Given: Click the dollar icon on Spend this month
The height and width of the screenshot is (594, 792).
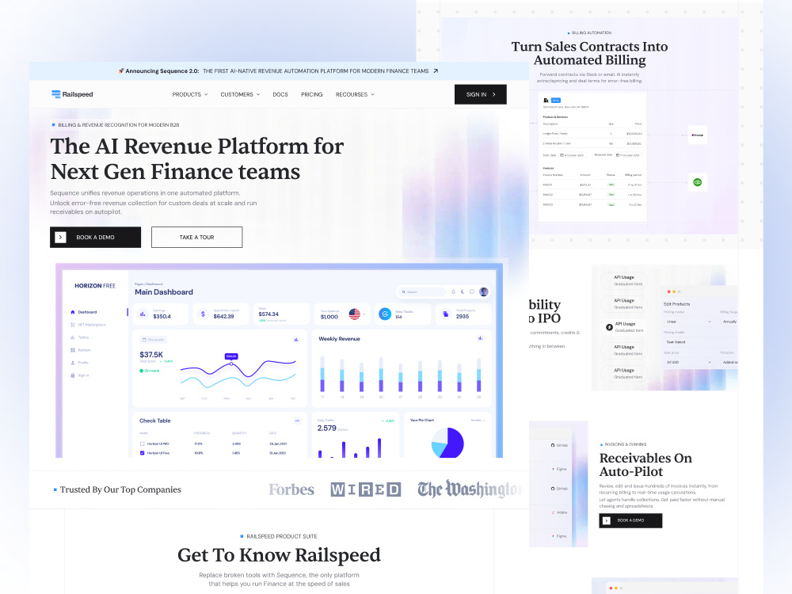Looking at the screenshot, I should click(x=203, y=314).
